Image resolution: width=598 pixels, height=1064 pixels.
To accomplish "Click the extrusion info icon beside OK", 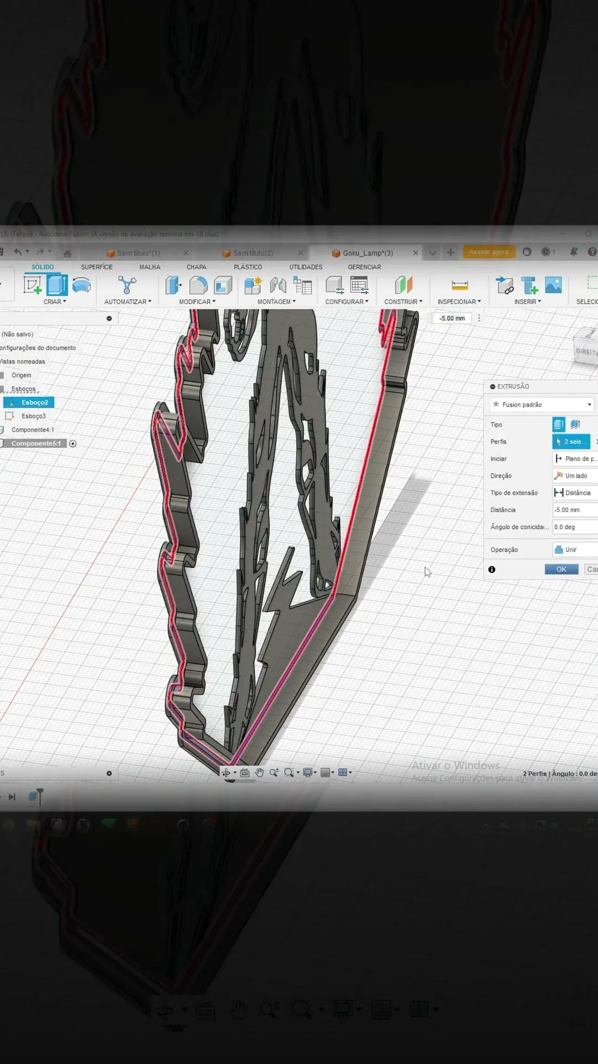I will pyautogui.click(x=492, y=570).
